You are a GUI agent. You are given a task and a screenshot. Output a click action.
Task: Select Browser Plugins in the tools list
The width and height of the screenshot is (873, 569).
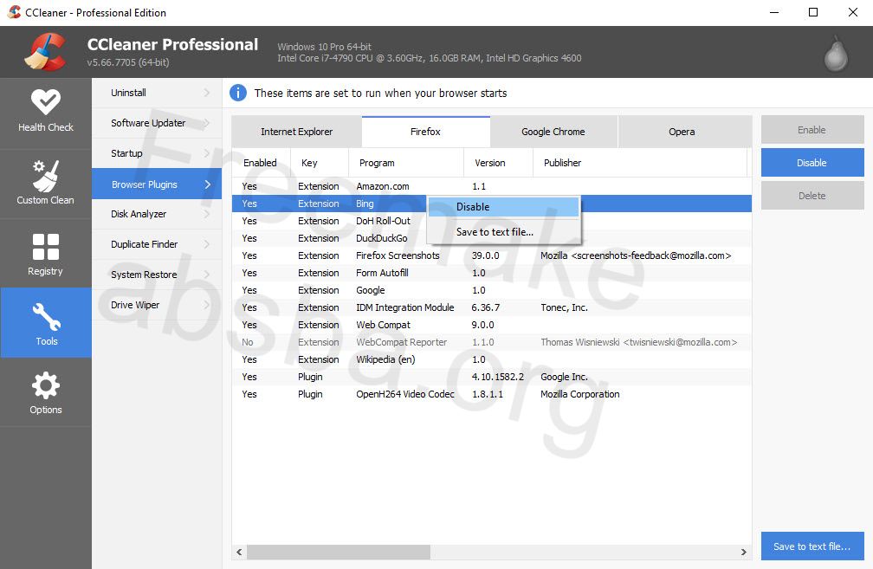[x=157, y=184]
